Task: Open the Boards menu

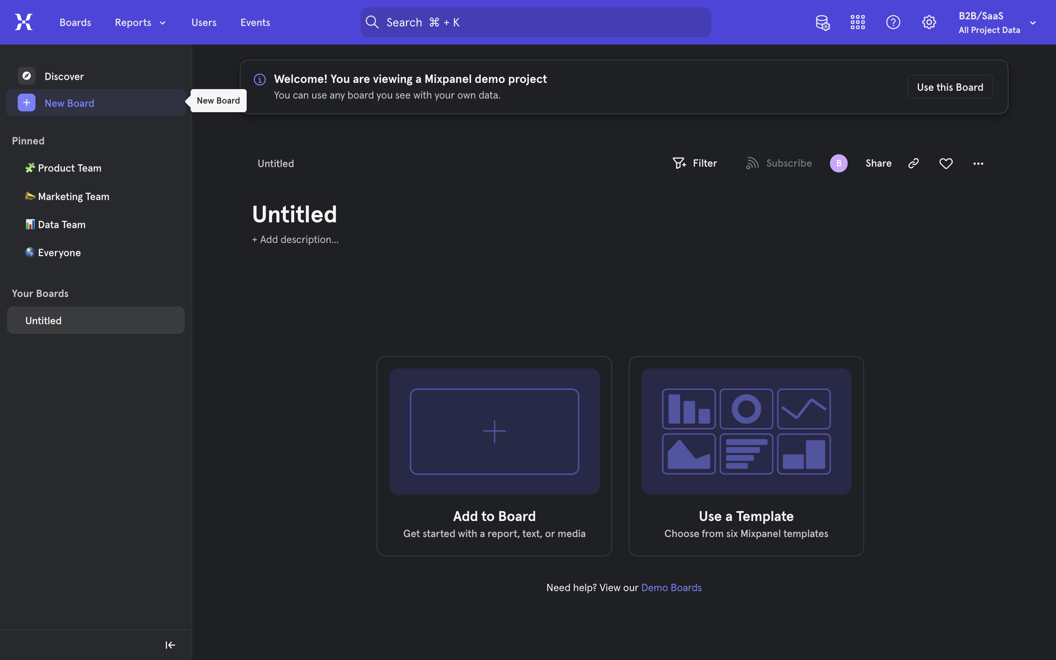Action: (75, 22)
